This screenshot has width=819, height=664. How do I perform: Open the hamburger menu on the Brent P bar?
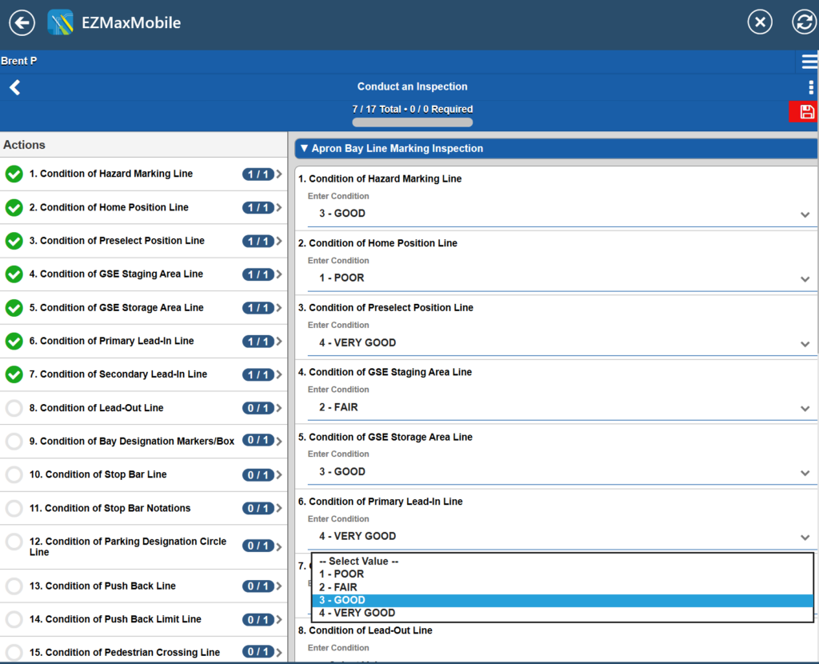point(809,61)
